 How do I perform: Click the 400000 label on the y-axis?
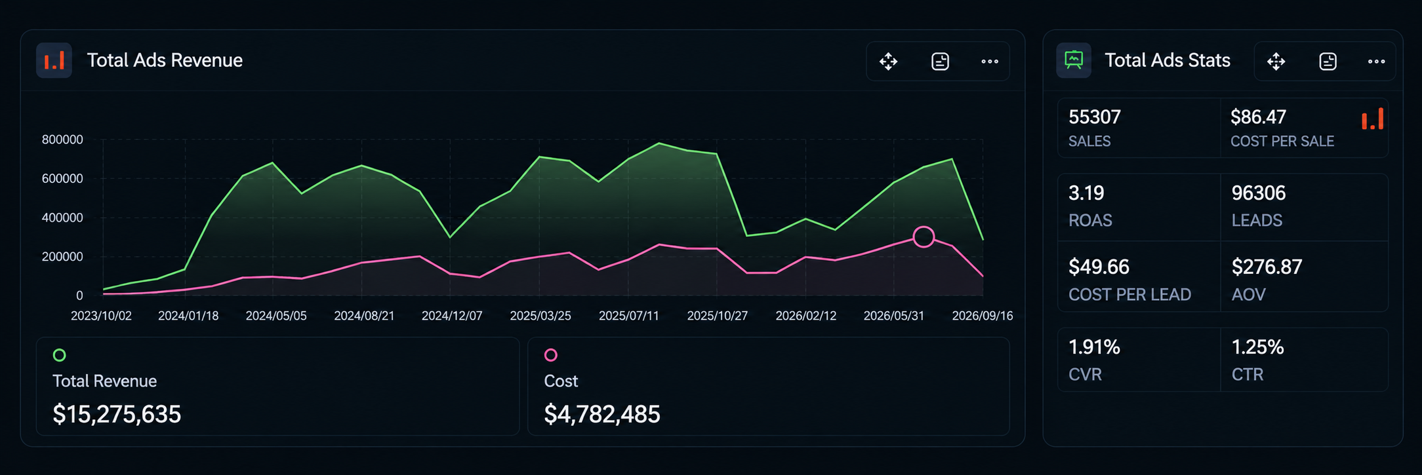point(62,218)
